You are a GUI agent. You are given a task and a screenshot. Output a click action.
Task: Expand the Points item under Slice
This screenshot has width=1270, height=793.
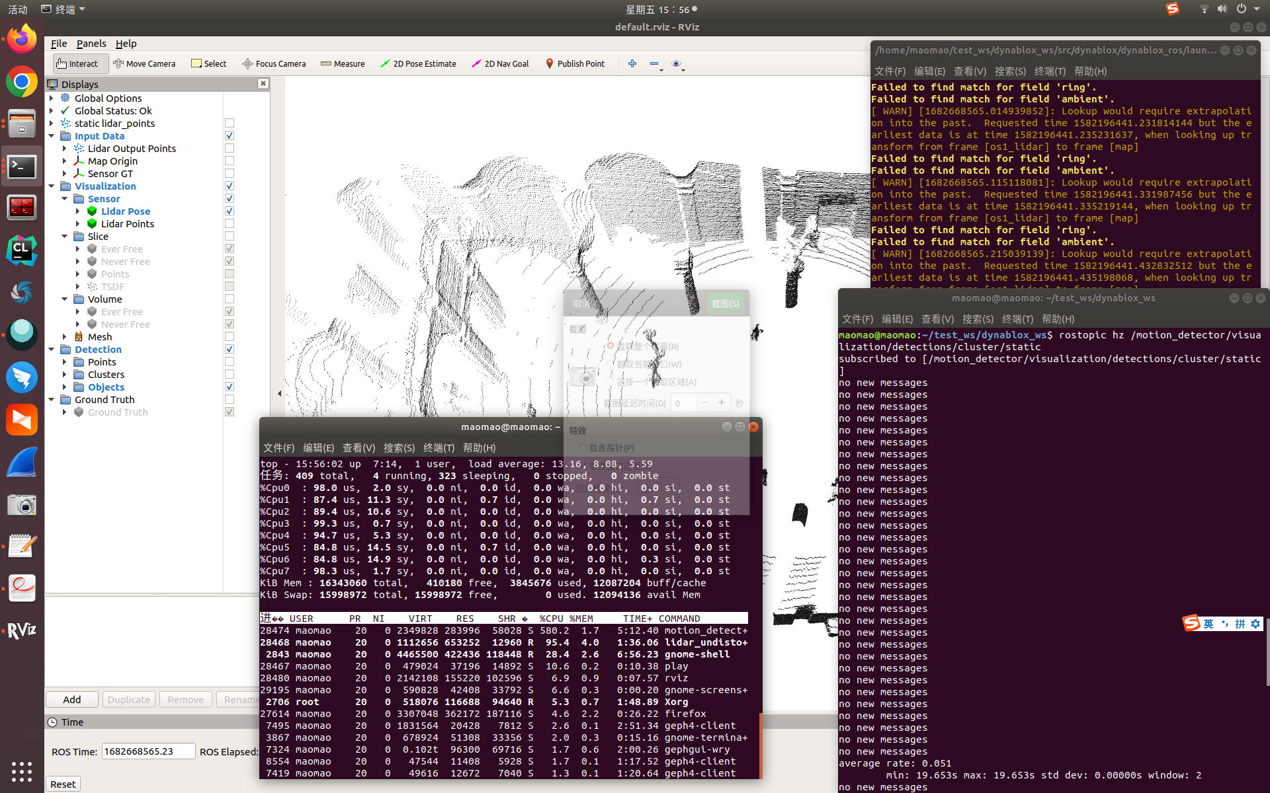pyautogui.click(x=77, y=274)
